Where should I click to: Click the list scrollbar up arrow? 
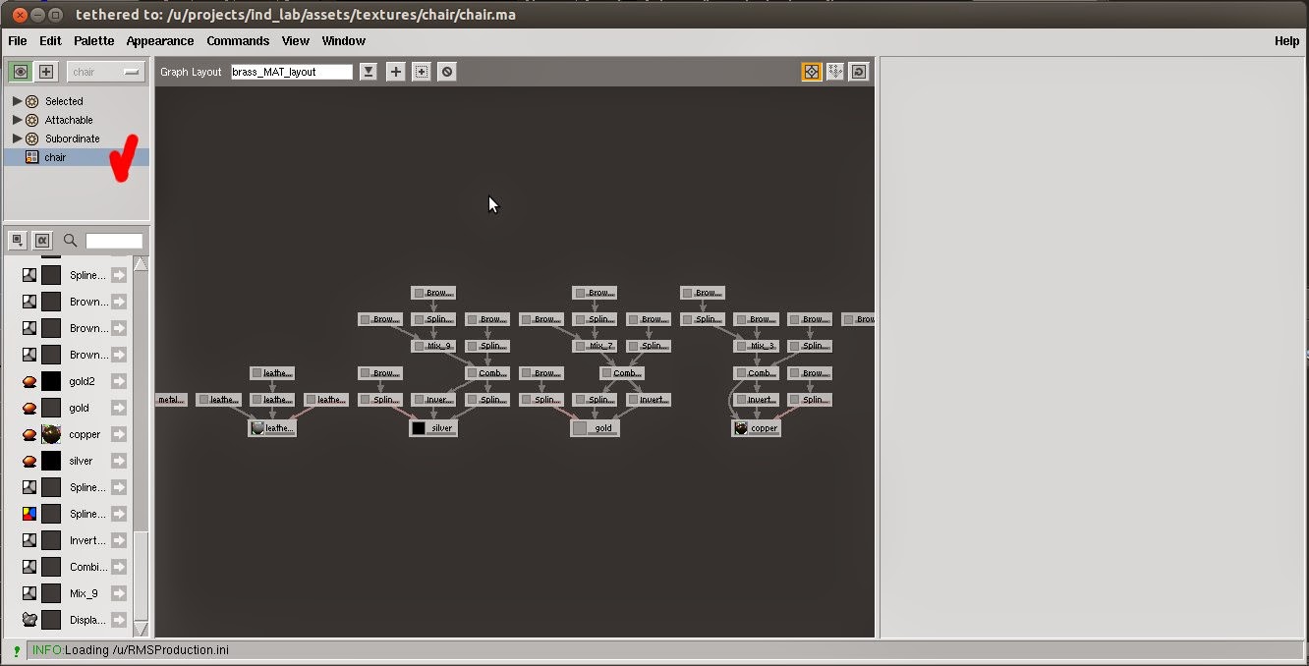pyautogui.click(x=141, y=263)
